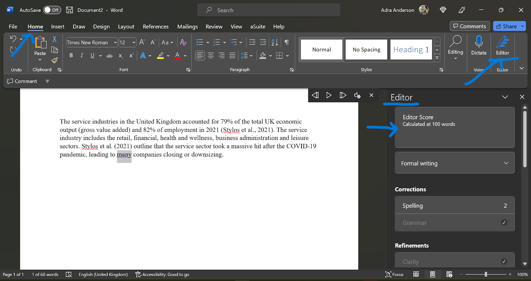Click the Share button

coord(506,26)
